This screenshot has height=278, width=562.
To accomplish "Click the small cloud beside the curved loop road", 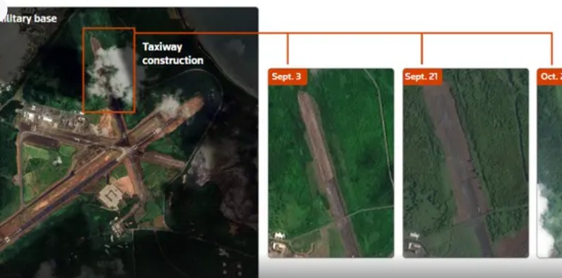I will pyautogui.click(x=169, y=105).
